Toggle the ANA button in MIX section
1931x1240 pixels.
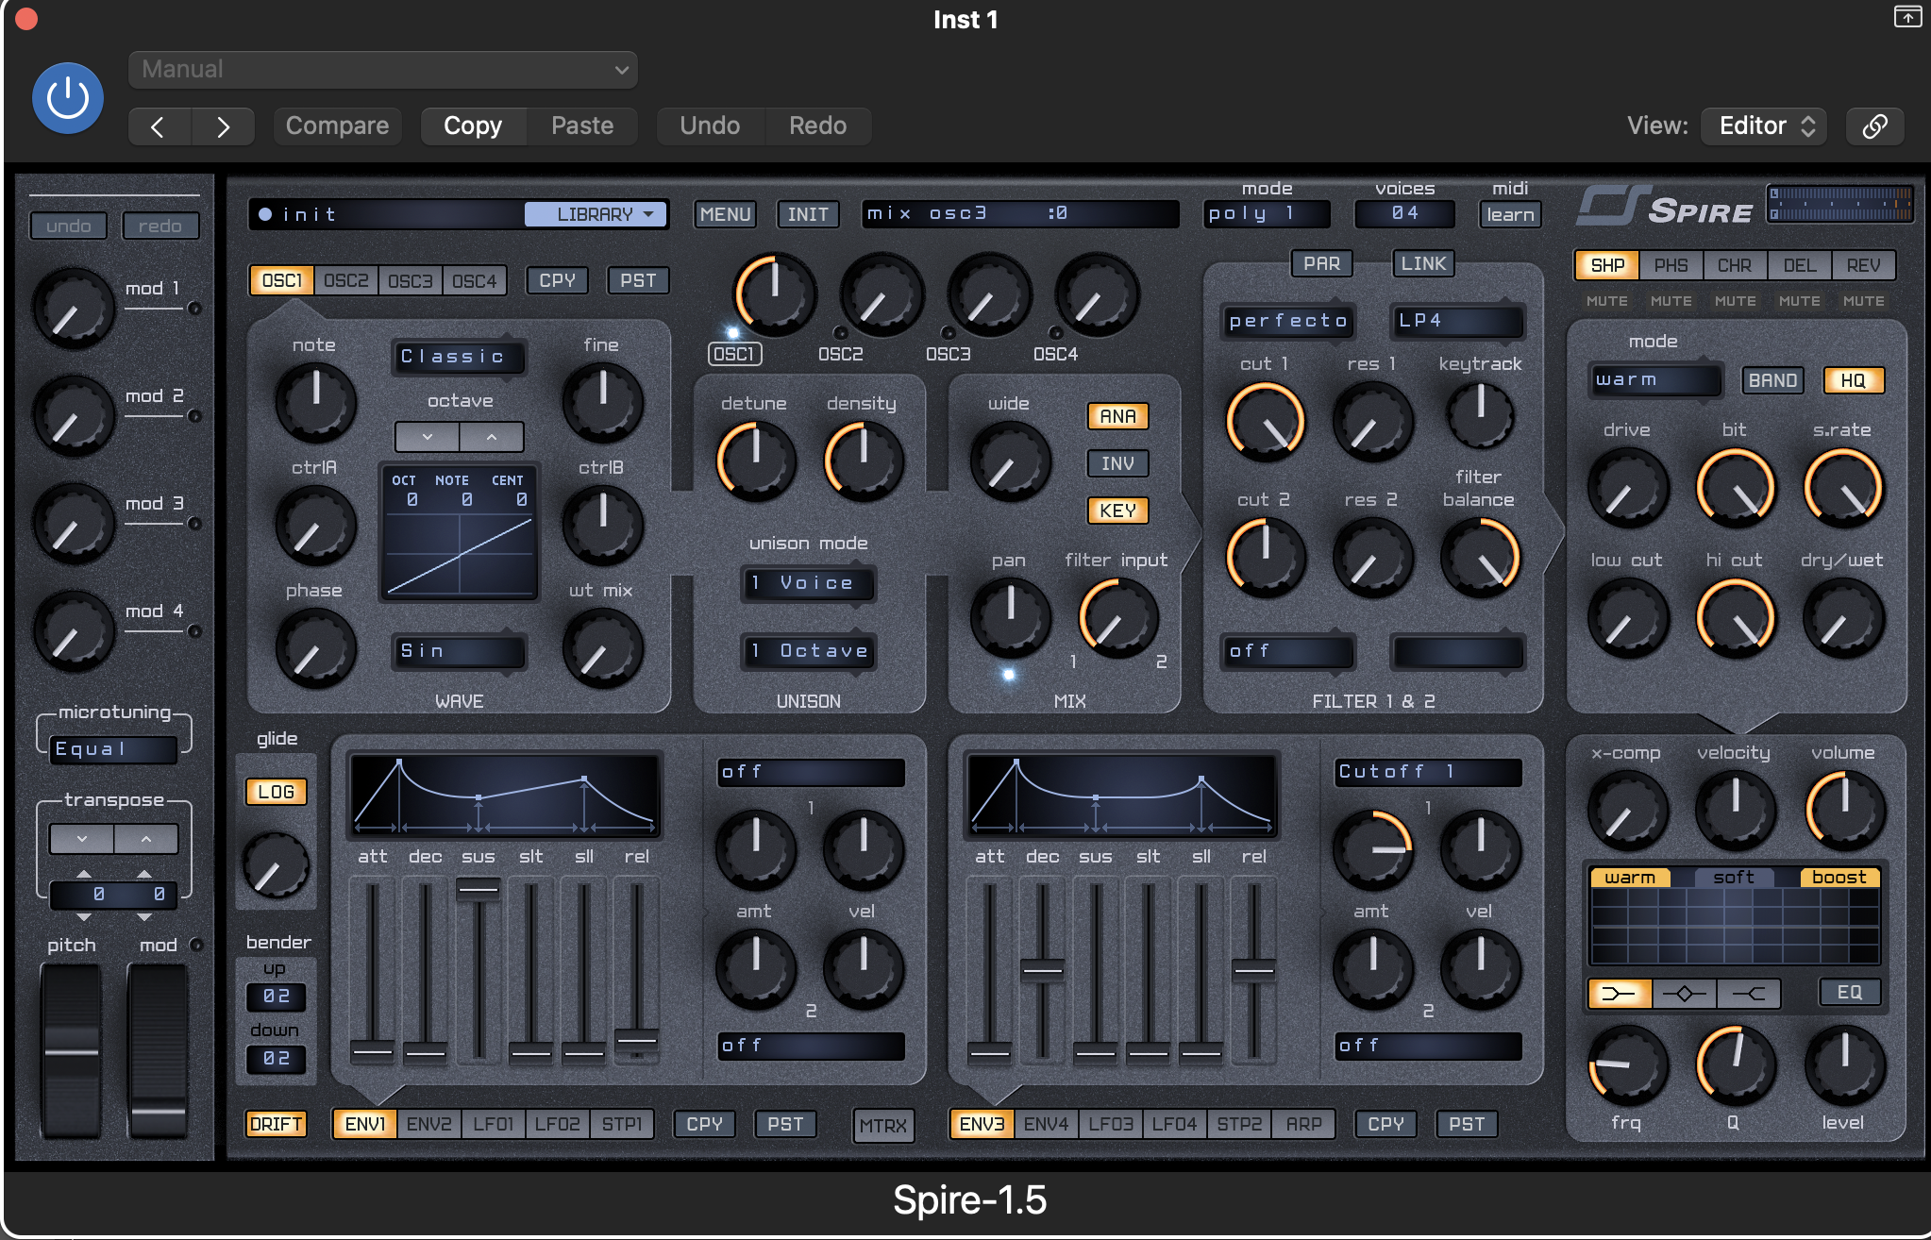coord(1117,416)
